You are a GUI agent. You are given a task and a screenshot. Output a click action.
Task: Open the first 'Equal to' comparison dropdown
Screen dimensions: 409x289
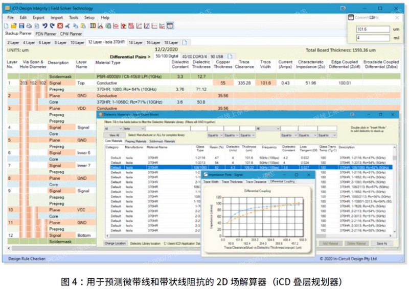[215, 135]
